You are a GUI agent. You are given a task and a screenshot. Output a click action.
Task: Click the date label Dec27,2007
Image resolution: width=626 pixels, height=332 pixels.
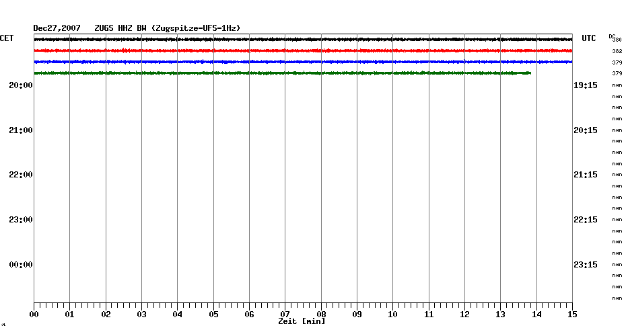57,28
